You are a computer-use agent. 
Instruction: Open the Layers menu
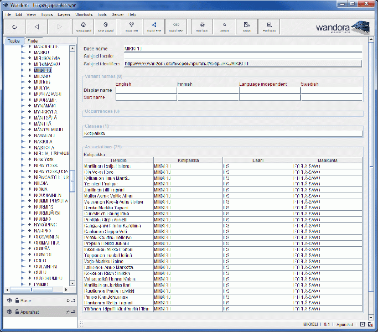click(63, 14)
